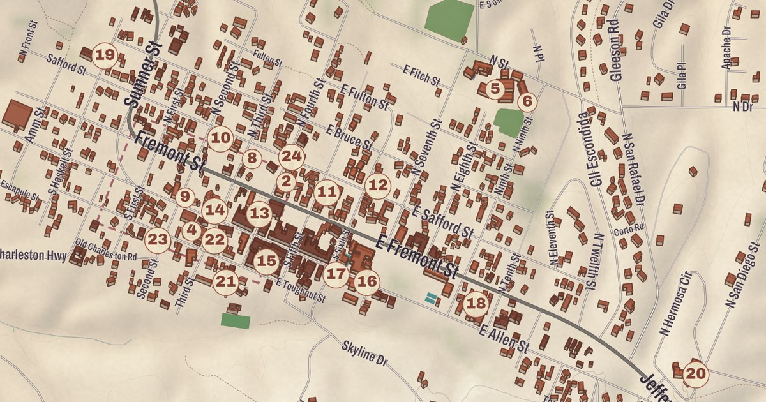Open map marker number 24
The image size is (766, 402).
click(290, 155)
